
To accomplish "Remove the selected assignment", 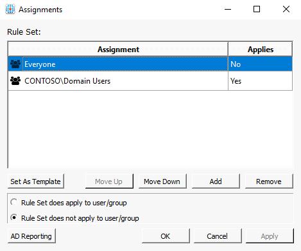I will click(269, 181).
